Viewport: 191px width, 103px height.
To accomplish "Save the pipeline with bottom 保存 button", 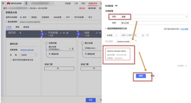I will [91, 100].
